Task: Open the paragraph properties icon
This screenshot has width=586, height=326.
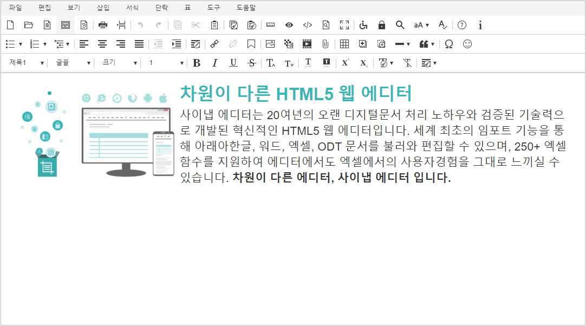Action: (196, 44)
